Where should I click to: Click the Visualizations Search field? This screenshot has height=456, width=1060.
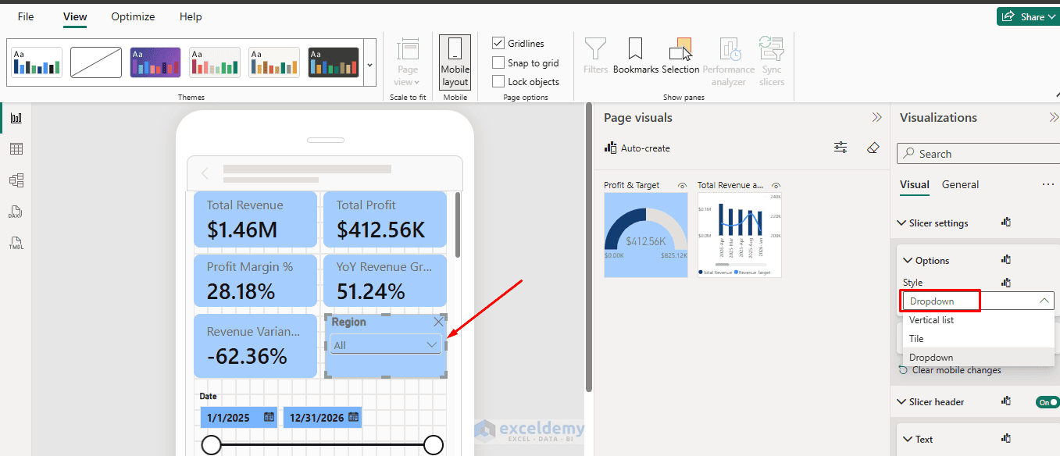978,154
